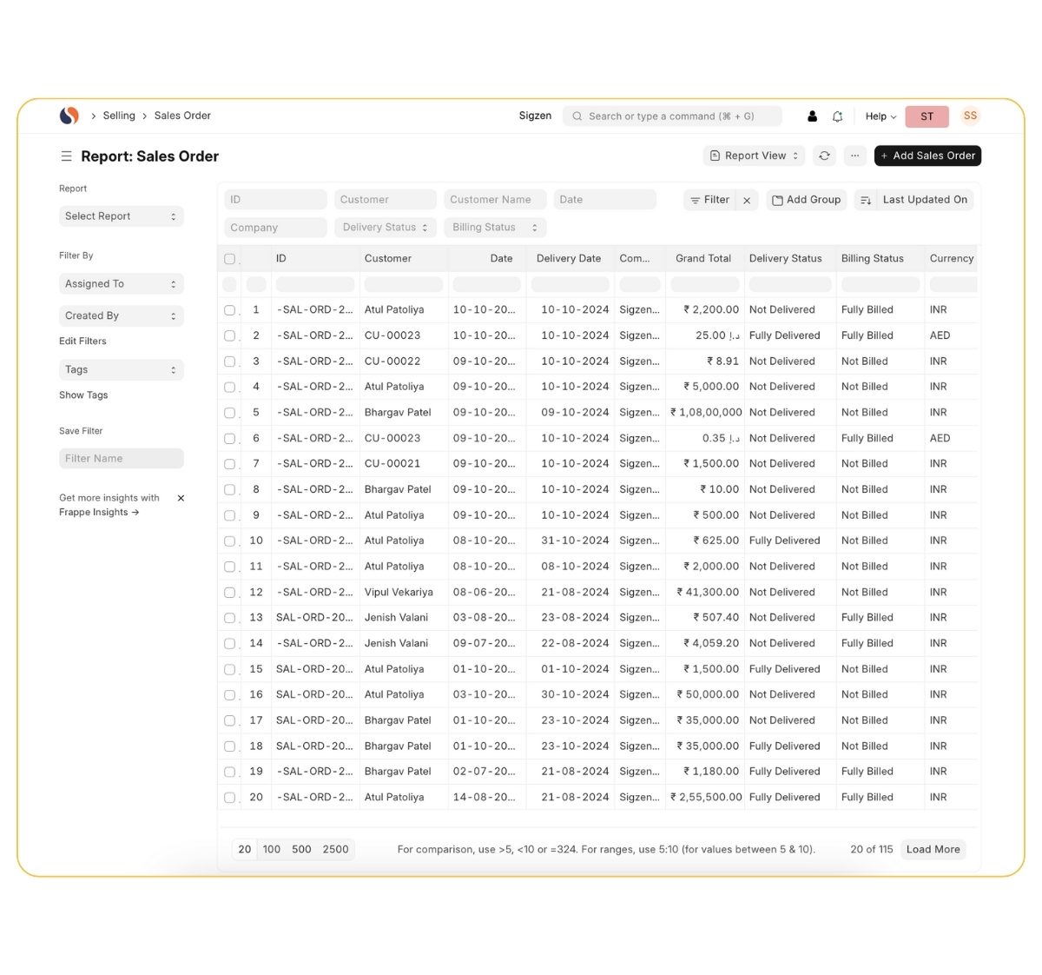Click the Frappe logo home icon

click(69, 116)
